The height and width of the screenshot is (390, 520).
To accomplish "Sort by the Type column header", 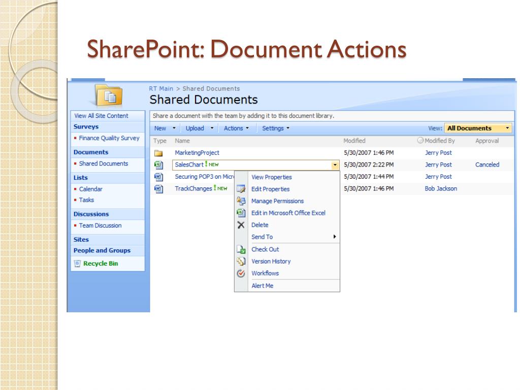I will (160, 141).
